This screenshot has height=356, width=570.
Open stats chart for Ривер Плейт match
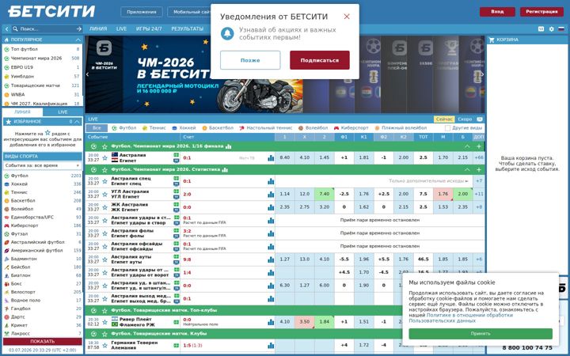point(271,322)
